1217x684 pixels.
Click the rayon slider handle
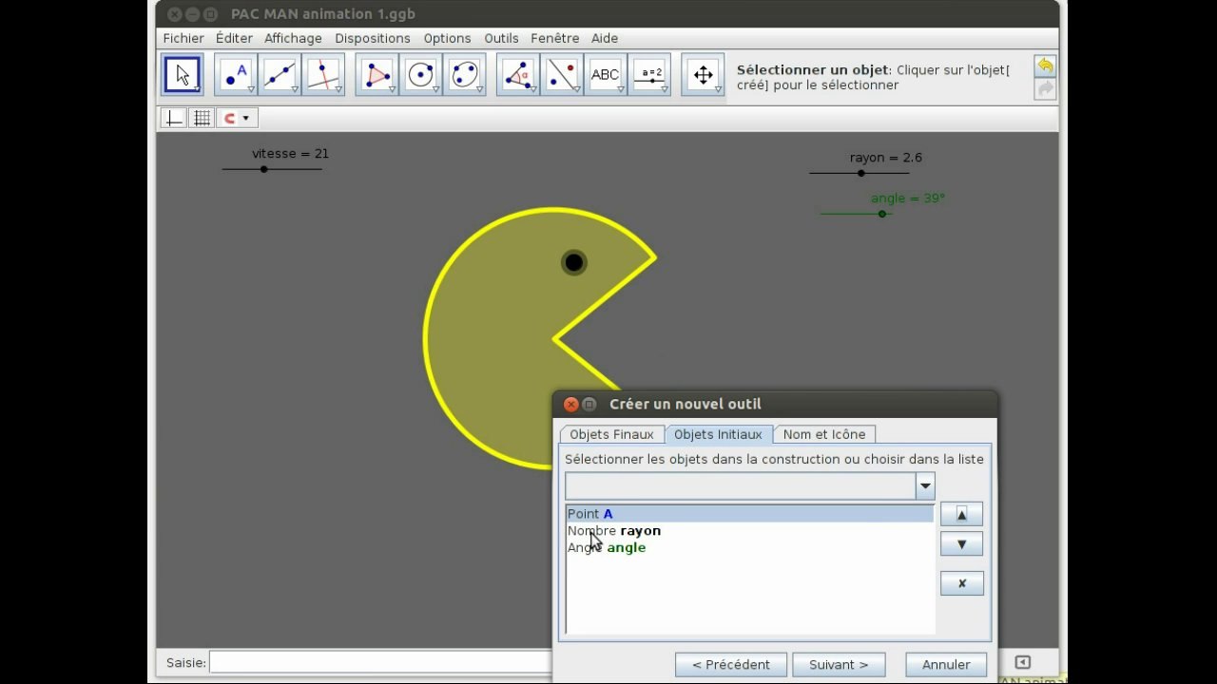[860, 173]
